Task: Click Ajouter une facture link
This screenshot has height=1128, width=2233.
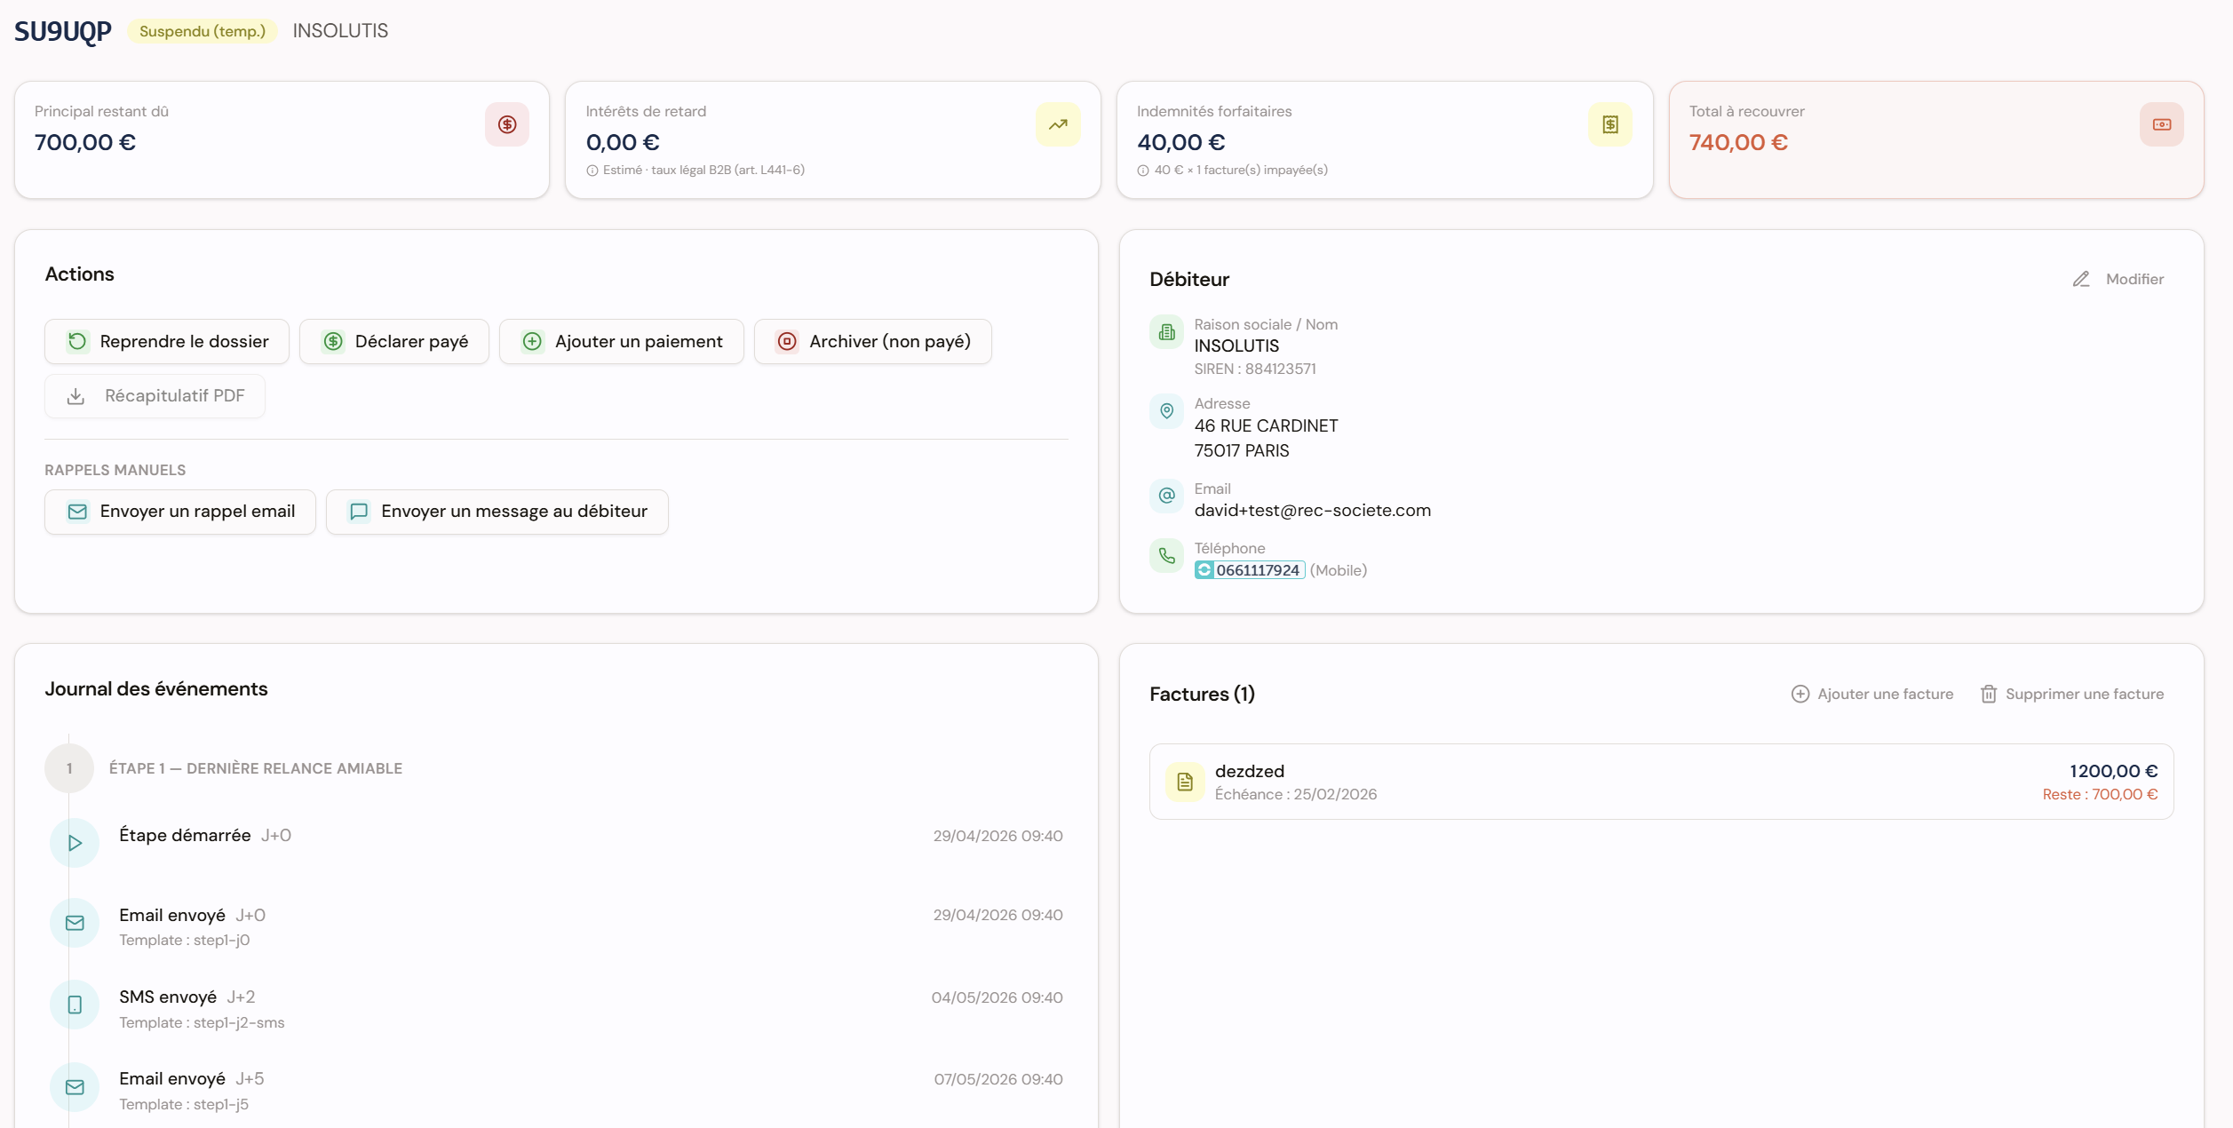Action: pyautogui.click(x=1872, y=694)
